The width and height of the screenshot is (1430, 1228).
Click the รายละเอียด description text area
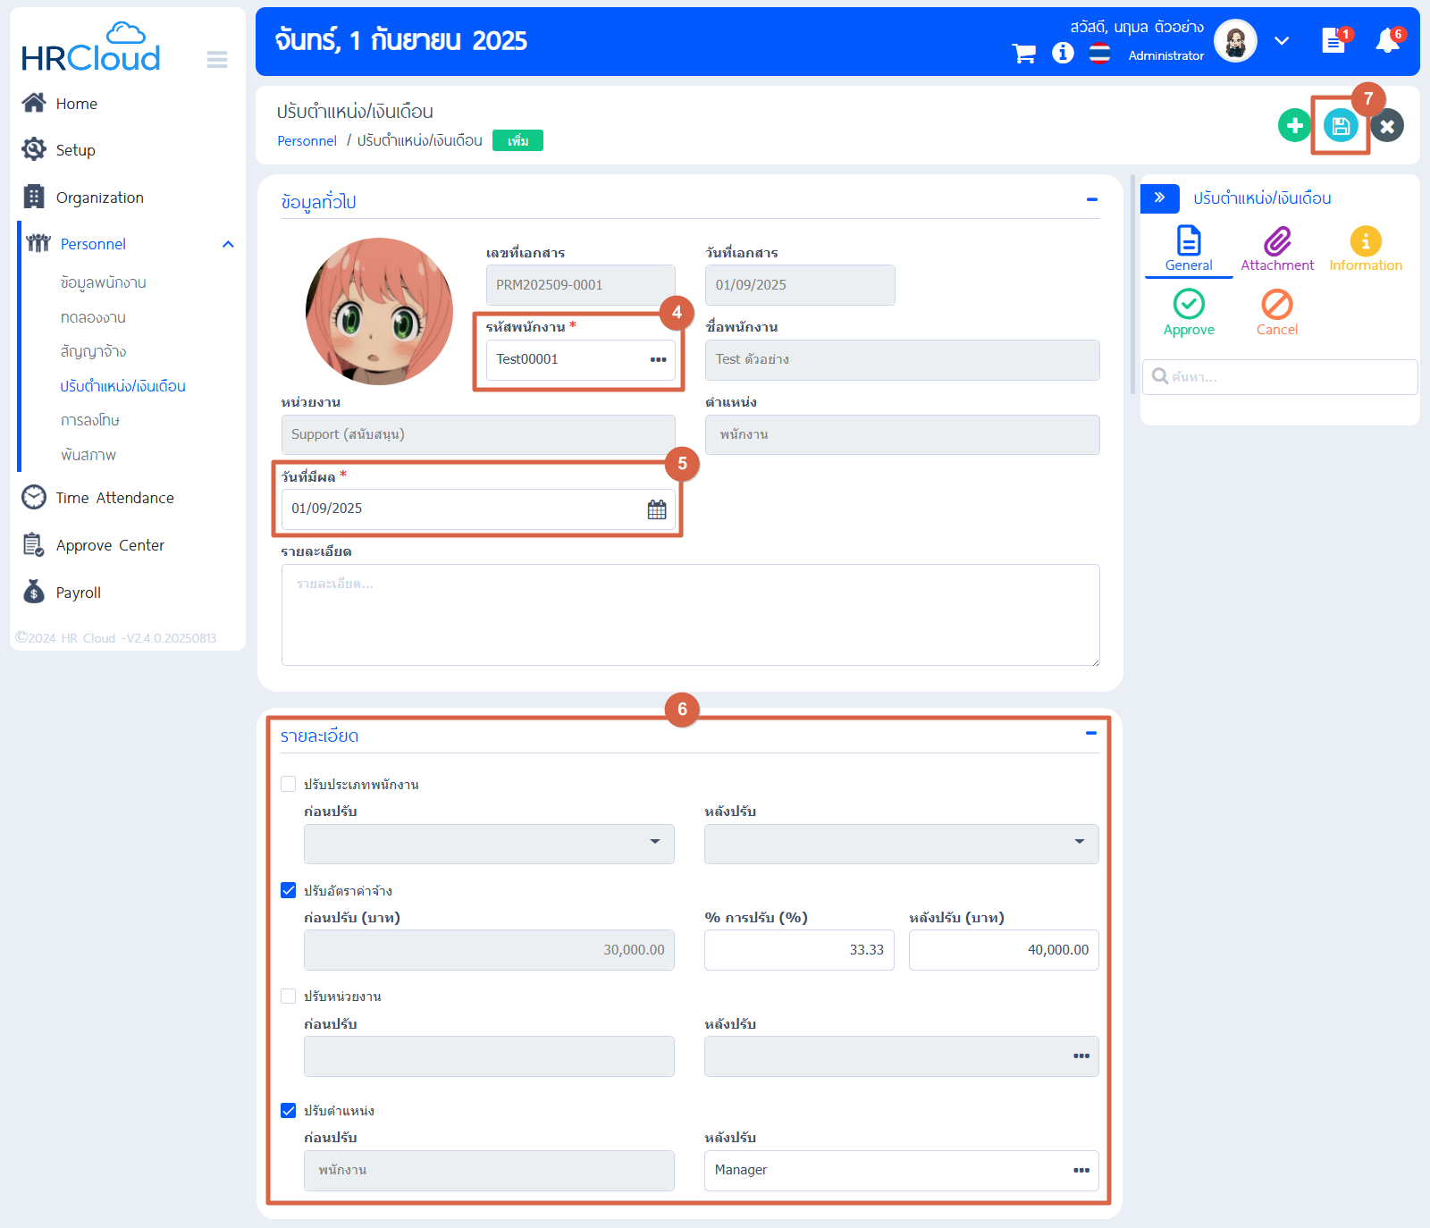point(690,615)
